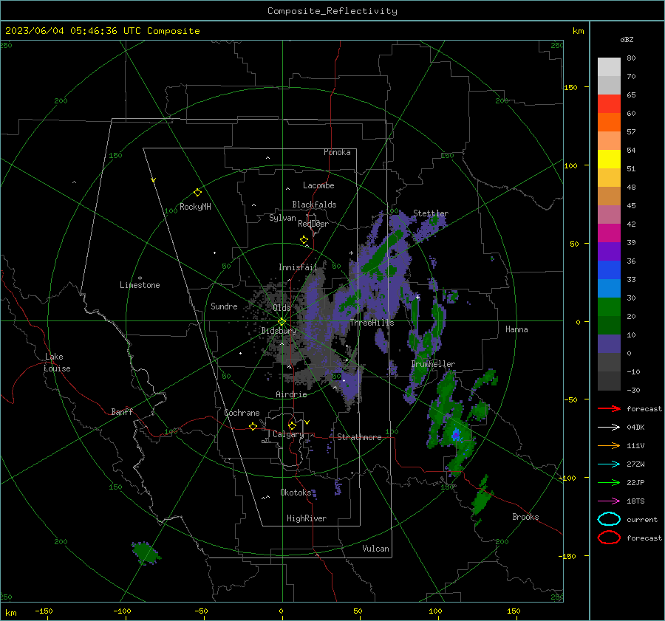The height and width of the screenshot is (621, 665).
Task: Select the dark gray swatch above the -30 label
Action: pyautogui.click(x=609, y=381)
